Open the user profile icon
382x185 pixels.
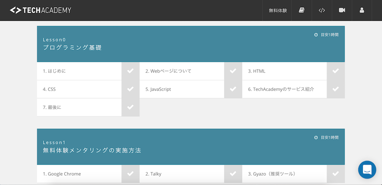pyautogui.click(x=362, y=10)
